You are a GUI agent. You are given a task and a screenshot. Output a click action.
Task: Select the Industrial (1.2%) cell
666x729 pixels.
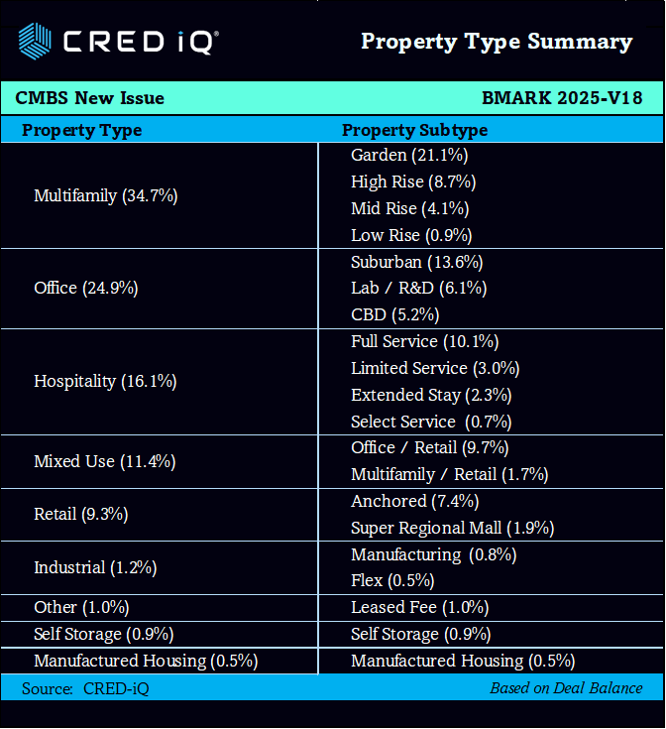pos(96,567)
